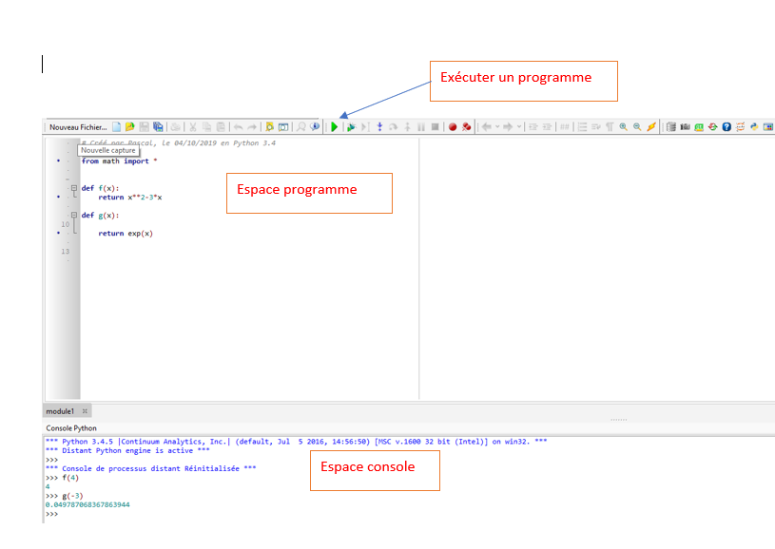Click the blue Help question mark icon

click(x=727, y=127)
